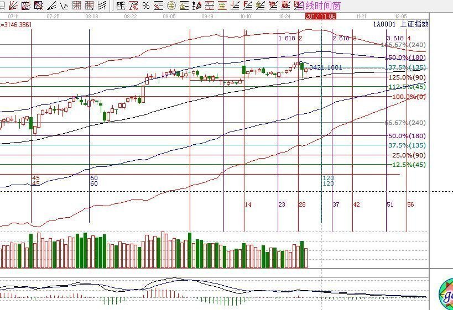The width and height of the screenshot is (453, 310).
Task: Select the zigzag wave line tool
Action: pos(64,6)
